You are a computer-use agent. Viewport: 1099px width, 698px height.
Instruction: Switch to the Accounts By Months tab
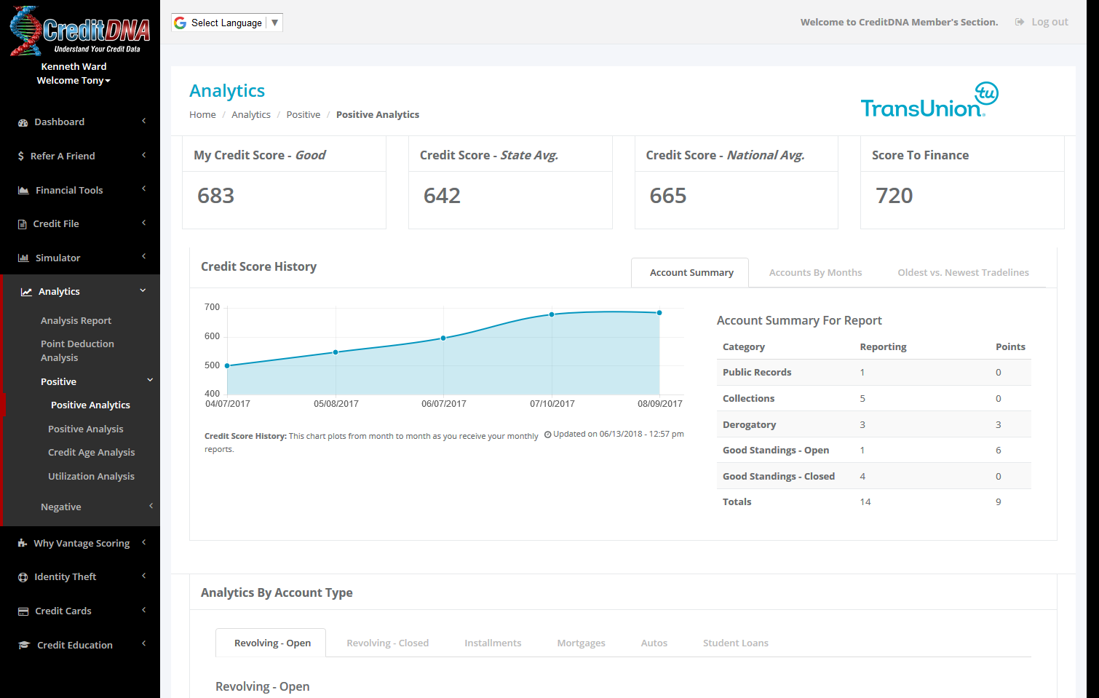815,273
